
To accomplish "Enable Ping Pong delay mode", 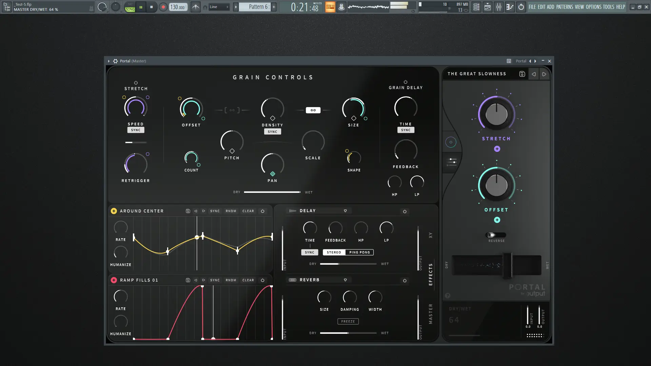I will (359, 252).
